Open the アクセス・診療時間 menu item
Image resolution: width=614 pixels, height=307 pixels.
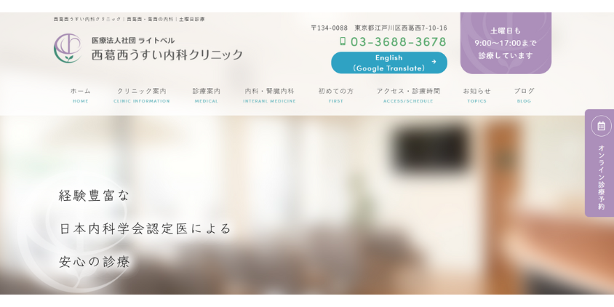(x=408, y=95)
